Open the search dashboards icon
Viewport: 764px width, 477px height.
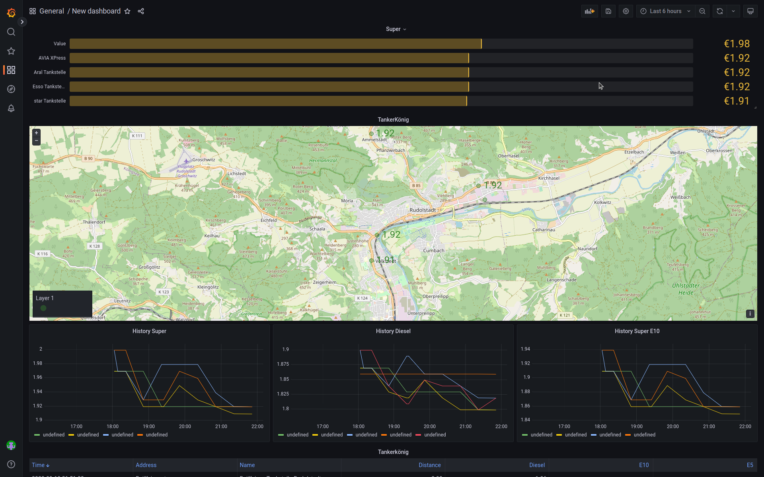11,32
